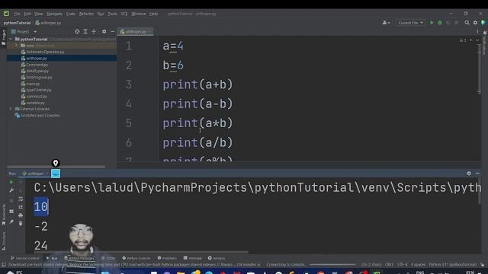Viewport: 488px width, 274px height.
Task: Rerun program with green arrow in Run panel
Action: (11, 182)
